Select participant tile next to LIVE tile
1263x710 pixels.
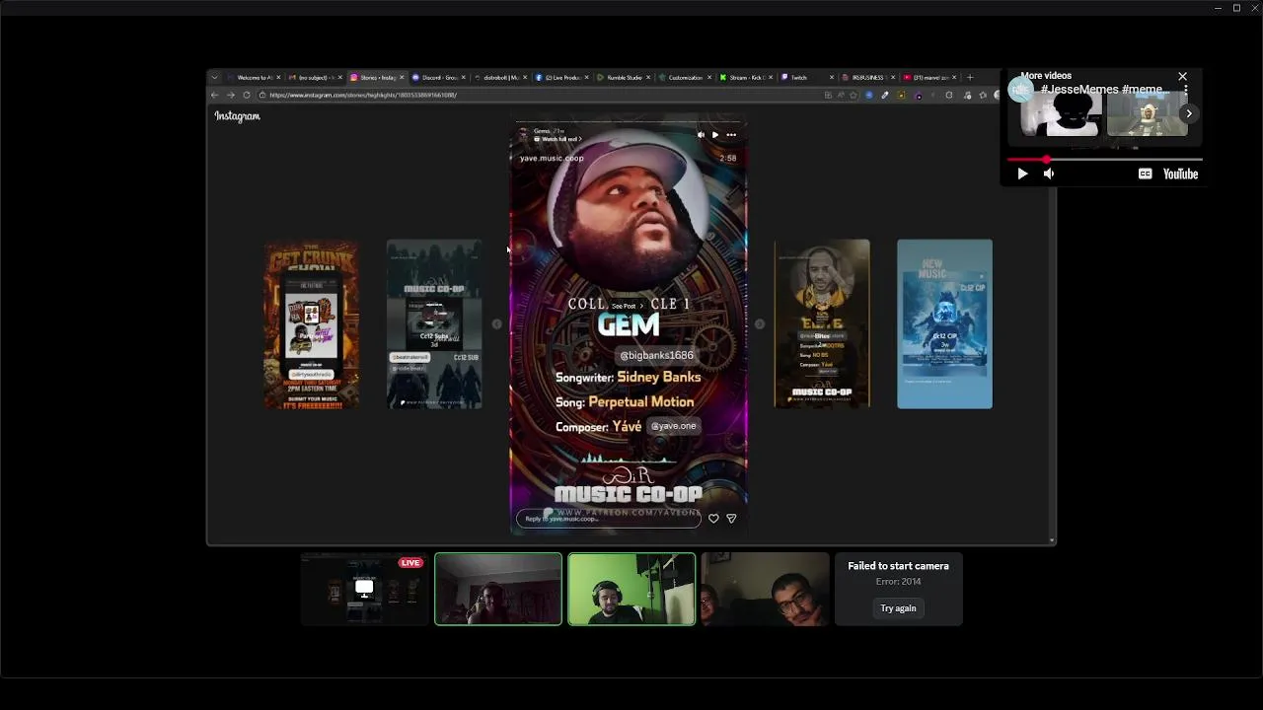pyautogui.click(x=498, y=589)
